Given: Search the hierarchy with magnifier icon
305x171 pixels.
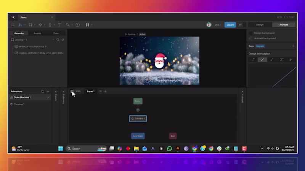Looking at the screenshot, I should click(58, 40).
